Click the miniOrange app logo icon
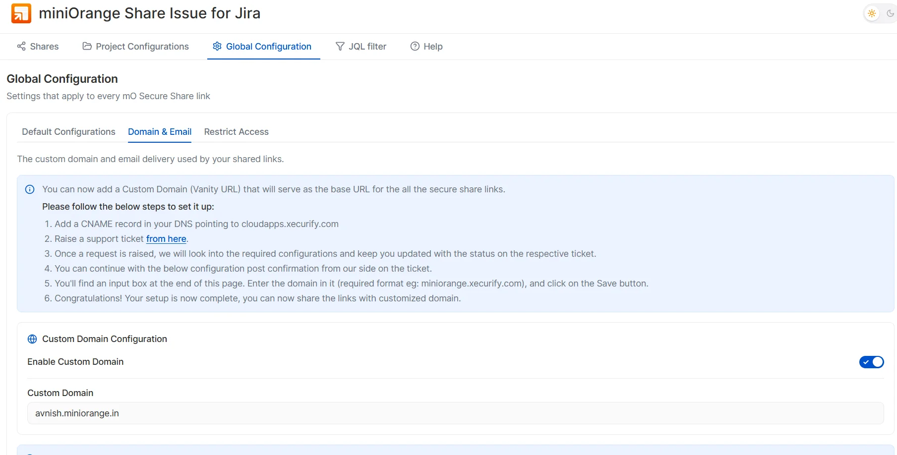Viewport: 897px width, 455px height. point(21,13)
